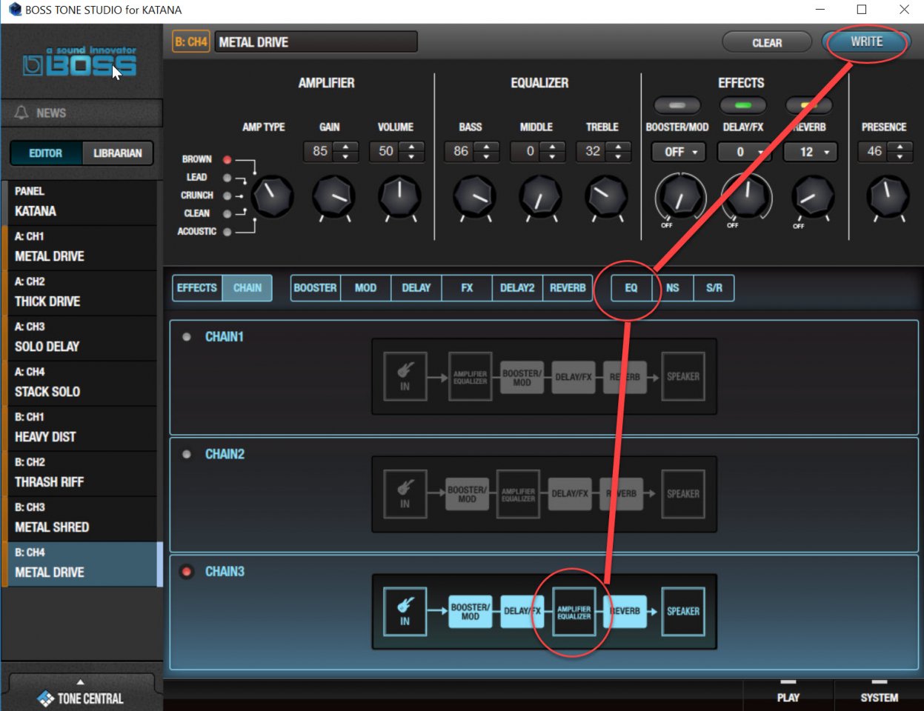Open SYSTEM settings button

pyautogui.click(x=880, y=697)
